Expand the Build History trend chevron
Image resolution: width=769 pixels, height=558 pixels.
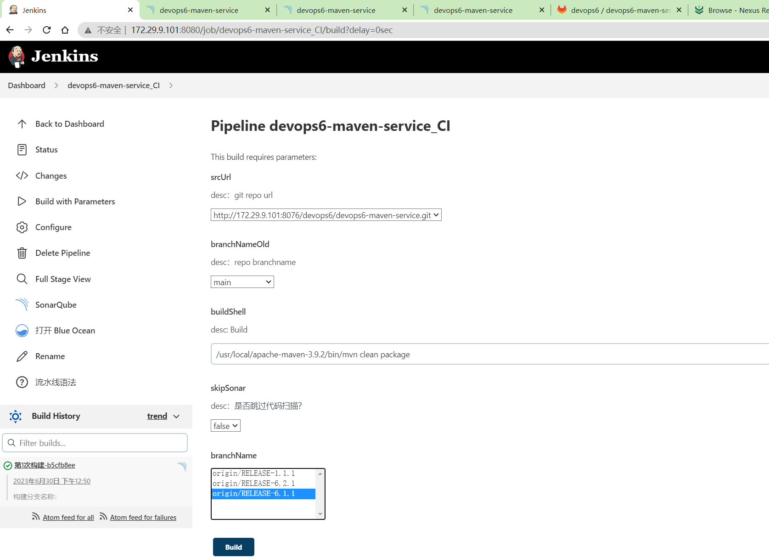click(176, 417)
